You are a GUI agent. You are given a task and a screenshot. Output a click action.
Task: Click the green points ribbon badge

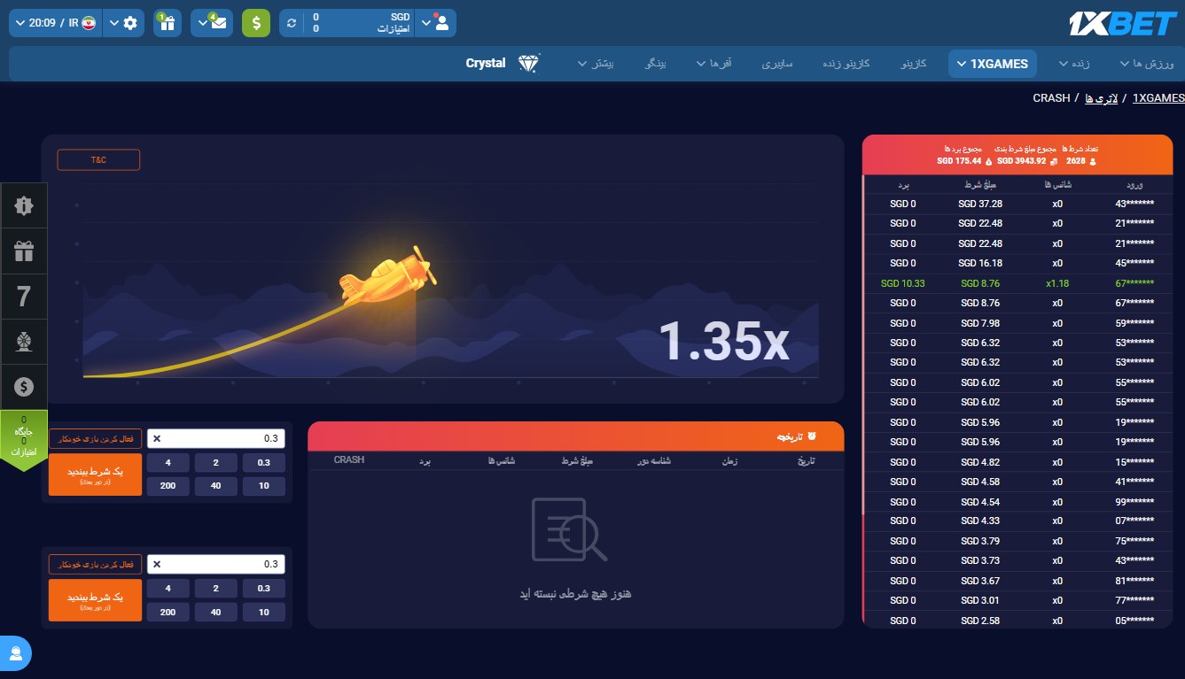tap(23, 438)
